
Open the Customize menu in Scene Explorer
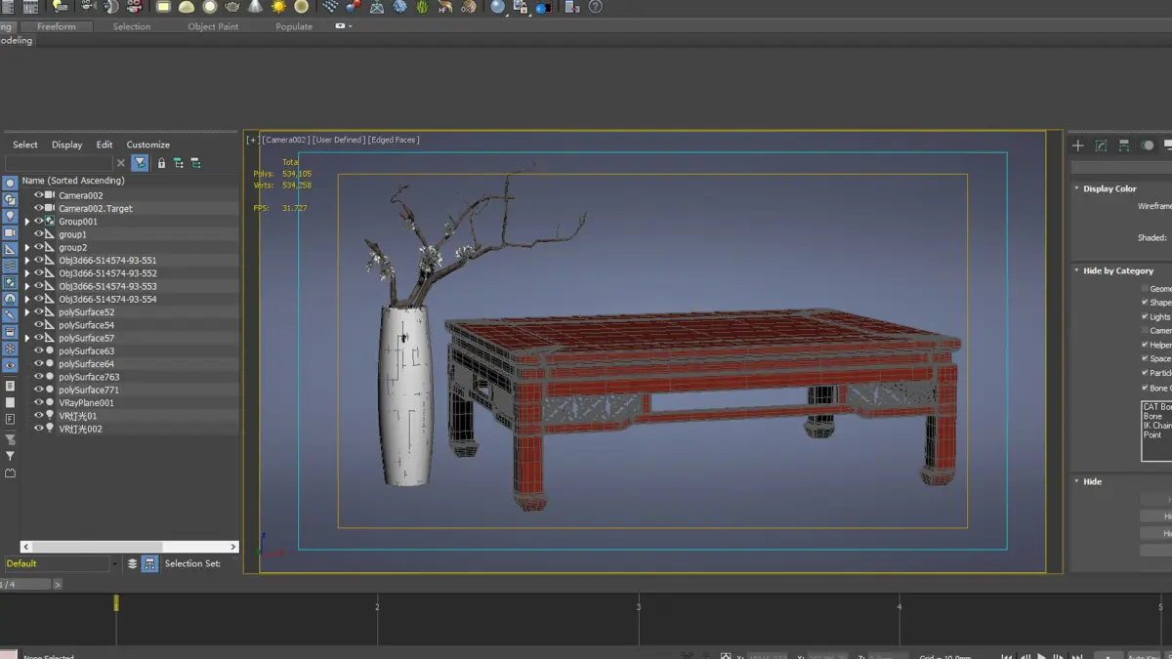click(x=148, y=144)
